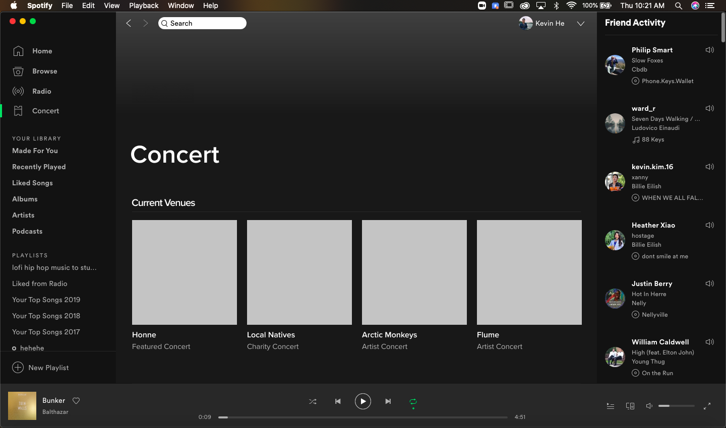Open the Bluetooth menu bar icon
This screenshot has height=428, width=726.
[557, 6]
